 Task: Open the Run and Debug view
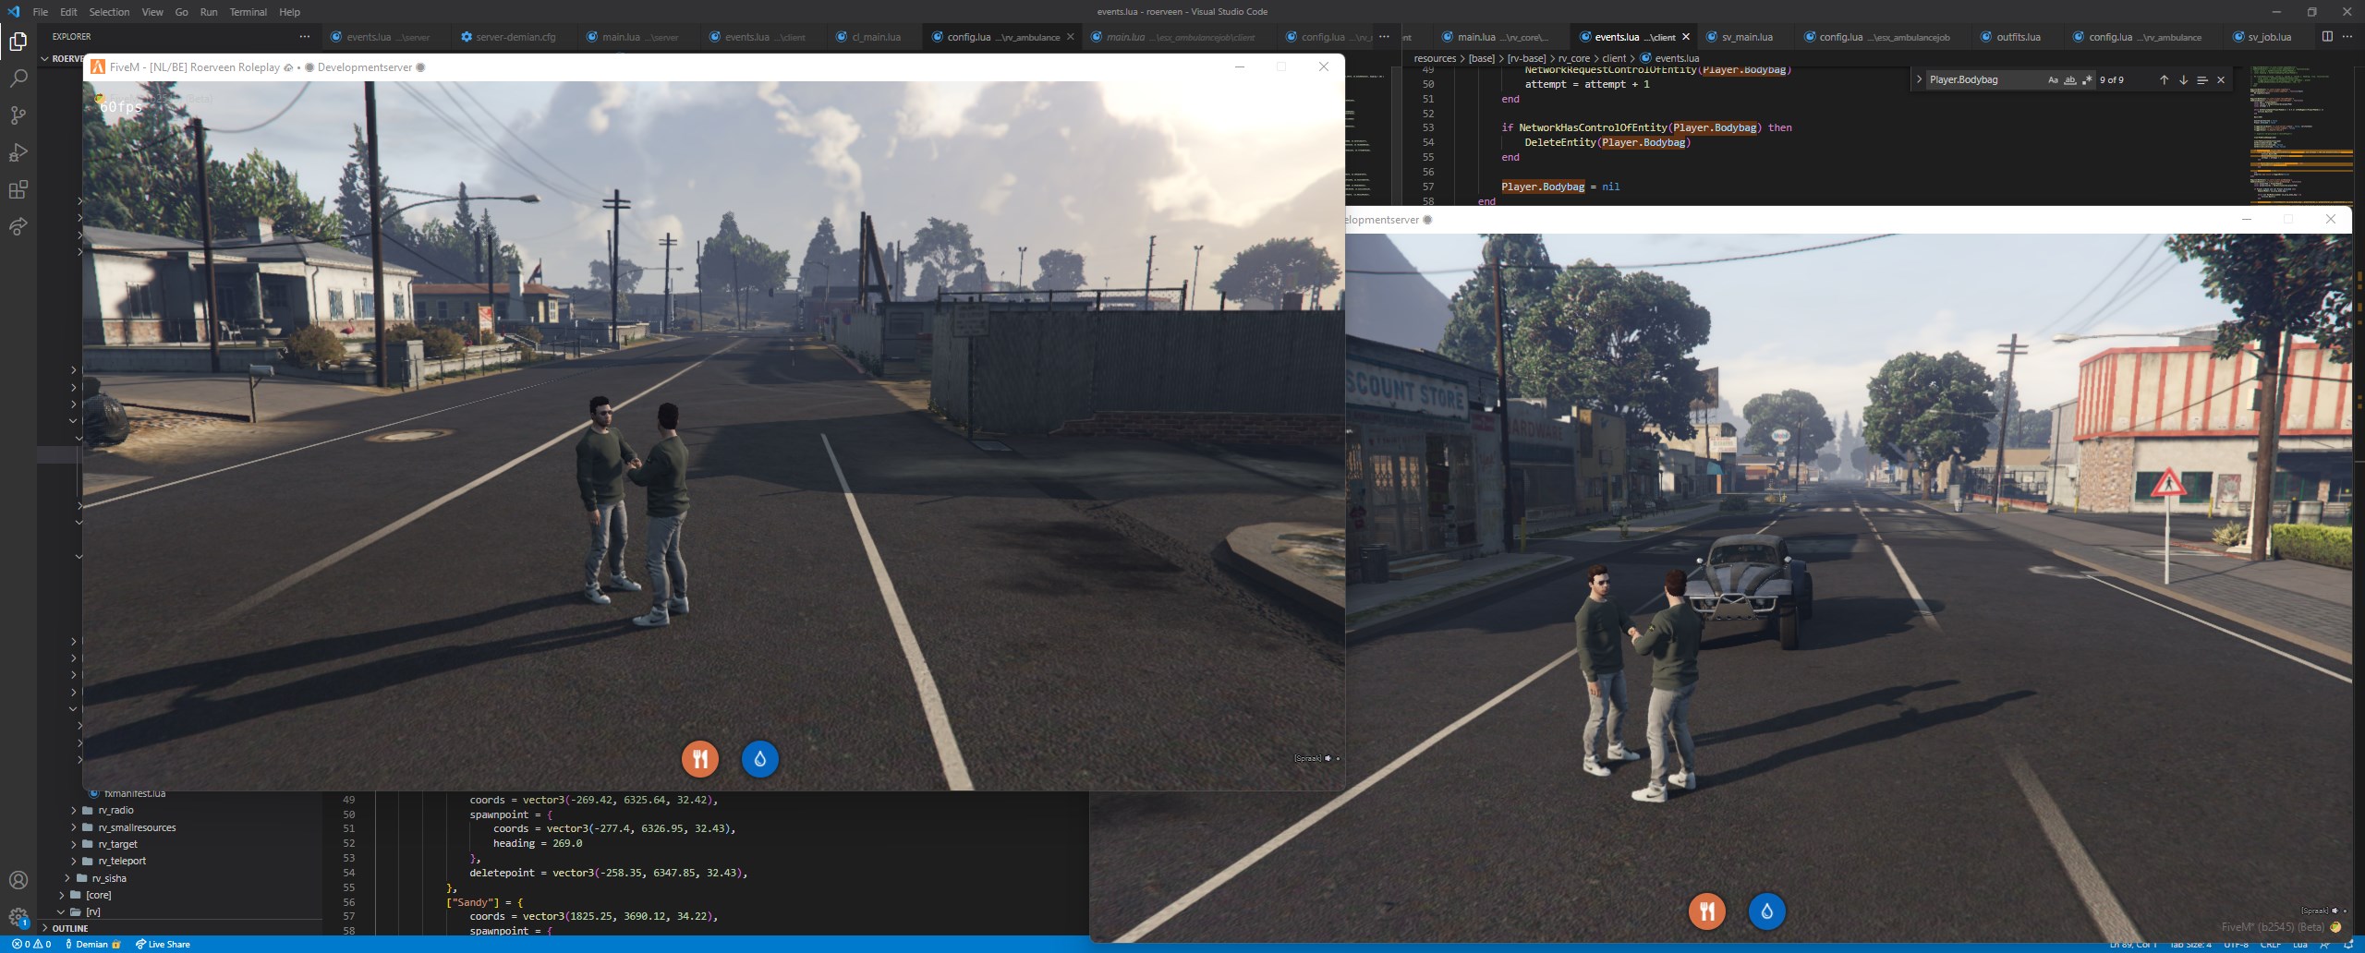tap(18, 152)
